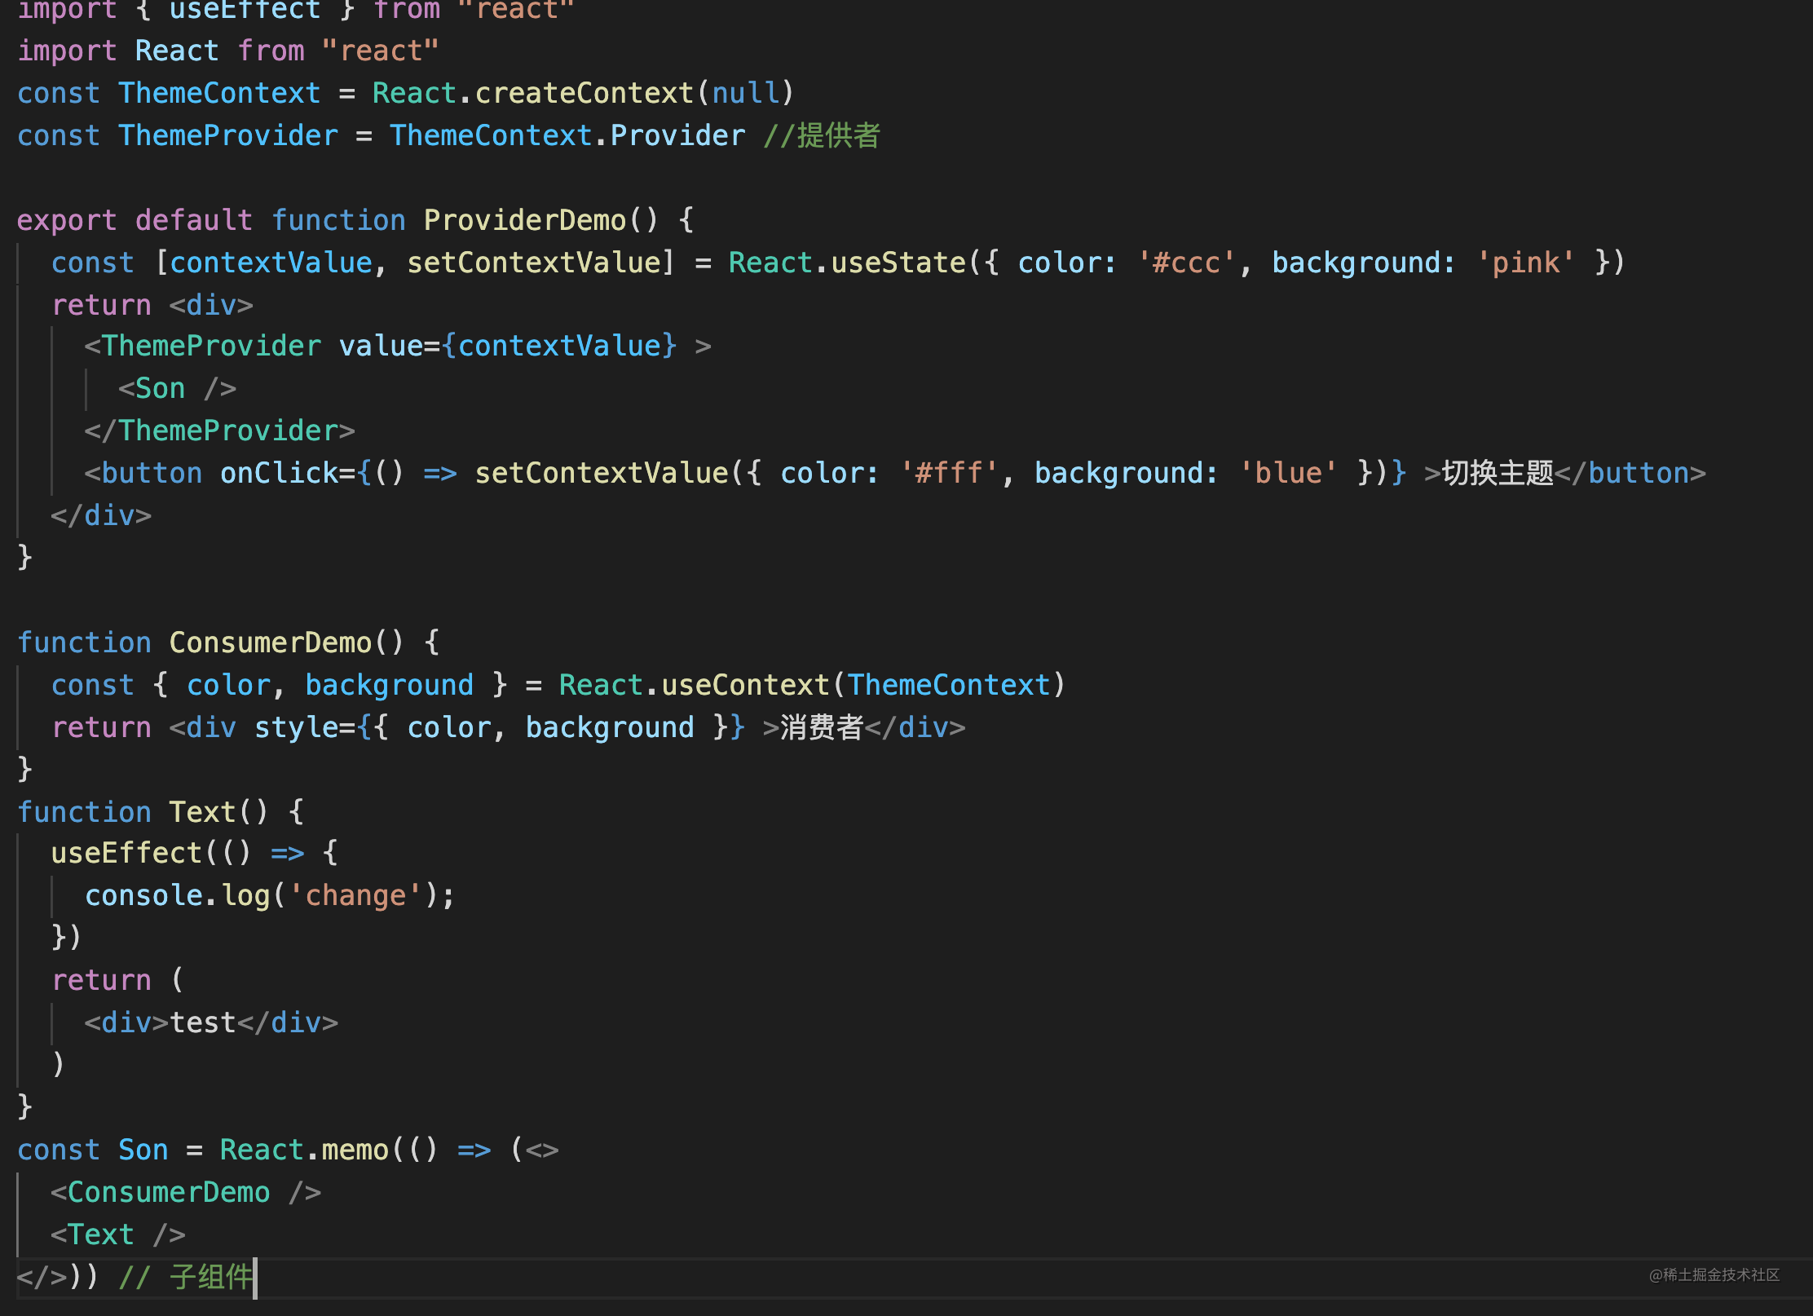Click the ProviderDemo function name
1813x1316 pixels.
524,220
